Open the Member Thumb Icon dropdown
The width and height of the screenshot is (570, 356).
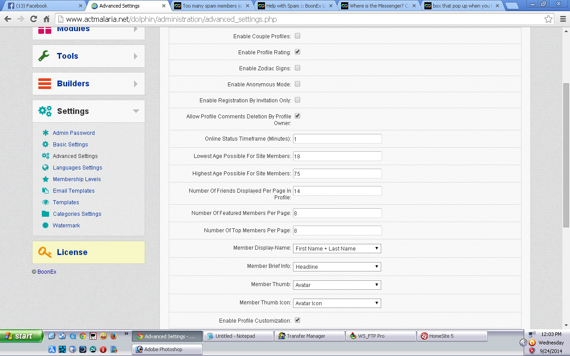337,303
